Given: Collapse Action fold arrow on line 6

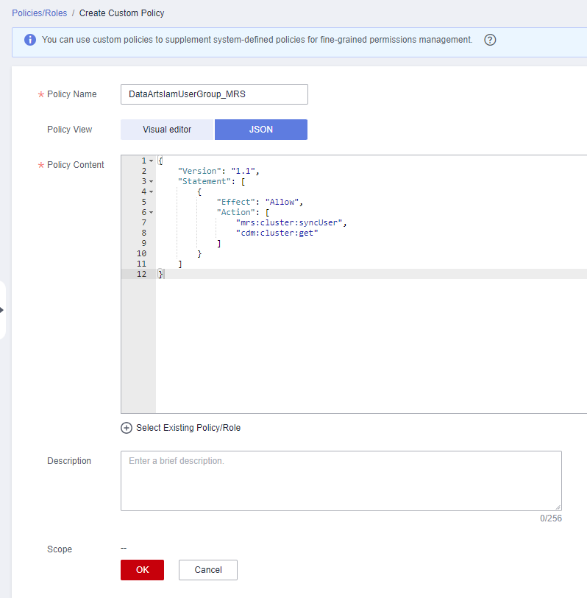Looking at the screenshot, I should pyautogui.click(x=152, y=212).
